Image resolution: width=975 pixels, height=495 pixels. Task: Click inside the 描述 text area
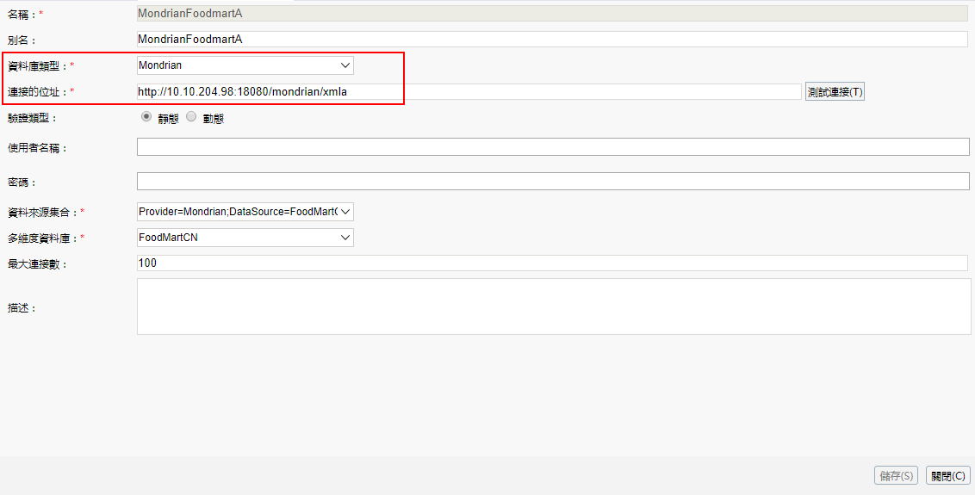[553, 306]
